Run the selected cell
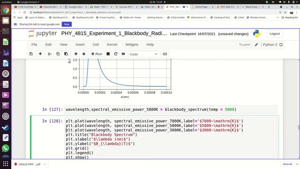The width and height of the screenshot is (300, 169). pos(97,54)
